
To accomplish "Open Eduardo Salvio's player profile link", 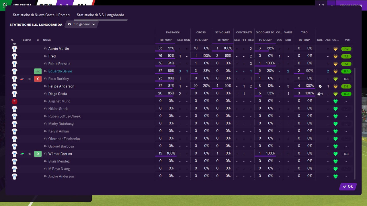I will 60,71.
